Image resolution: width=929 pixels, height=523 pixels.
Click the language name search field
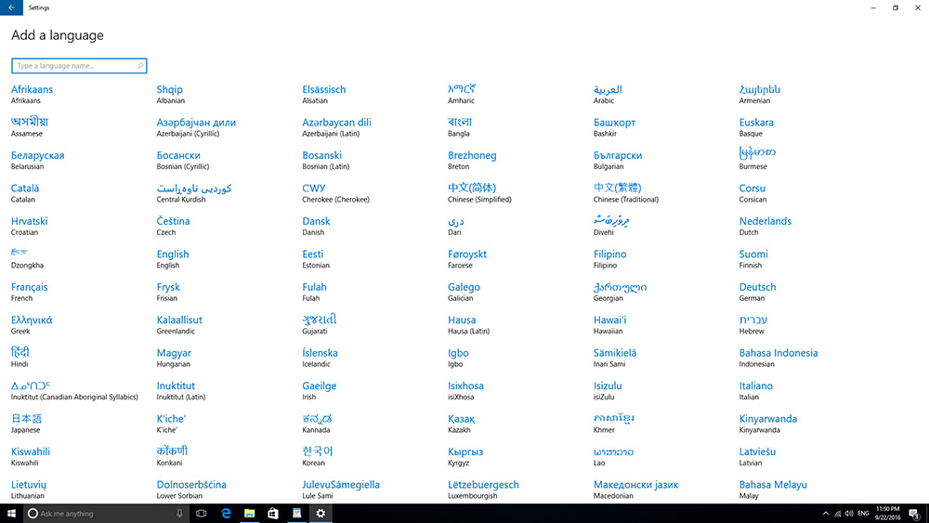pyautogui.click(x=74, y=66)
